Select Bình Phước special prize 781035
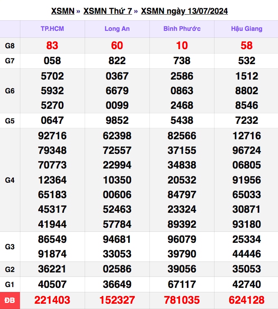278x309 pixels. (182, 300)
